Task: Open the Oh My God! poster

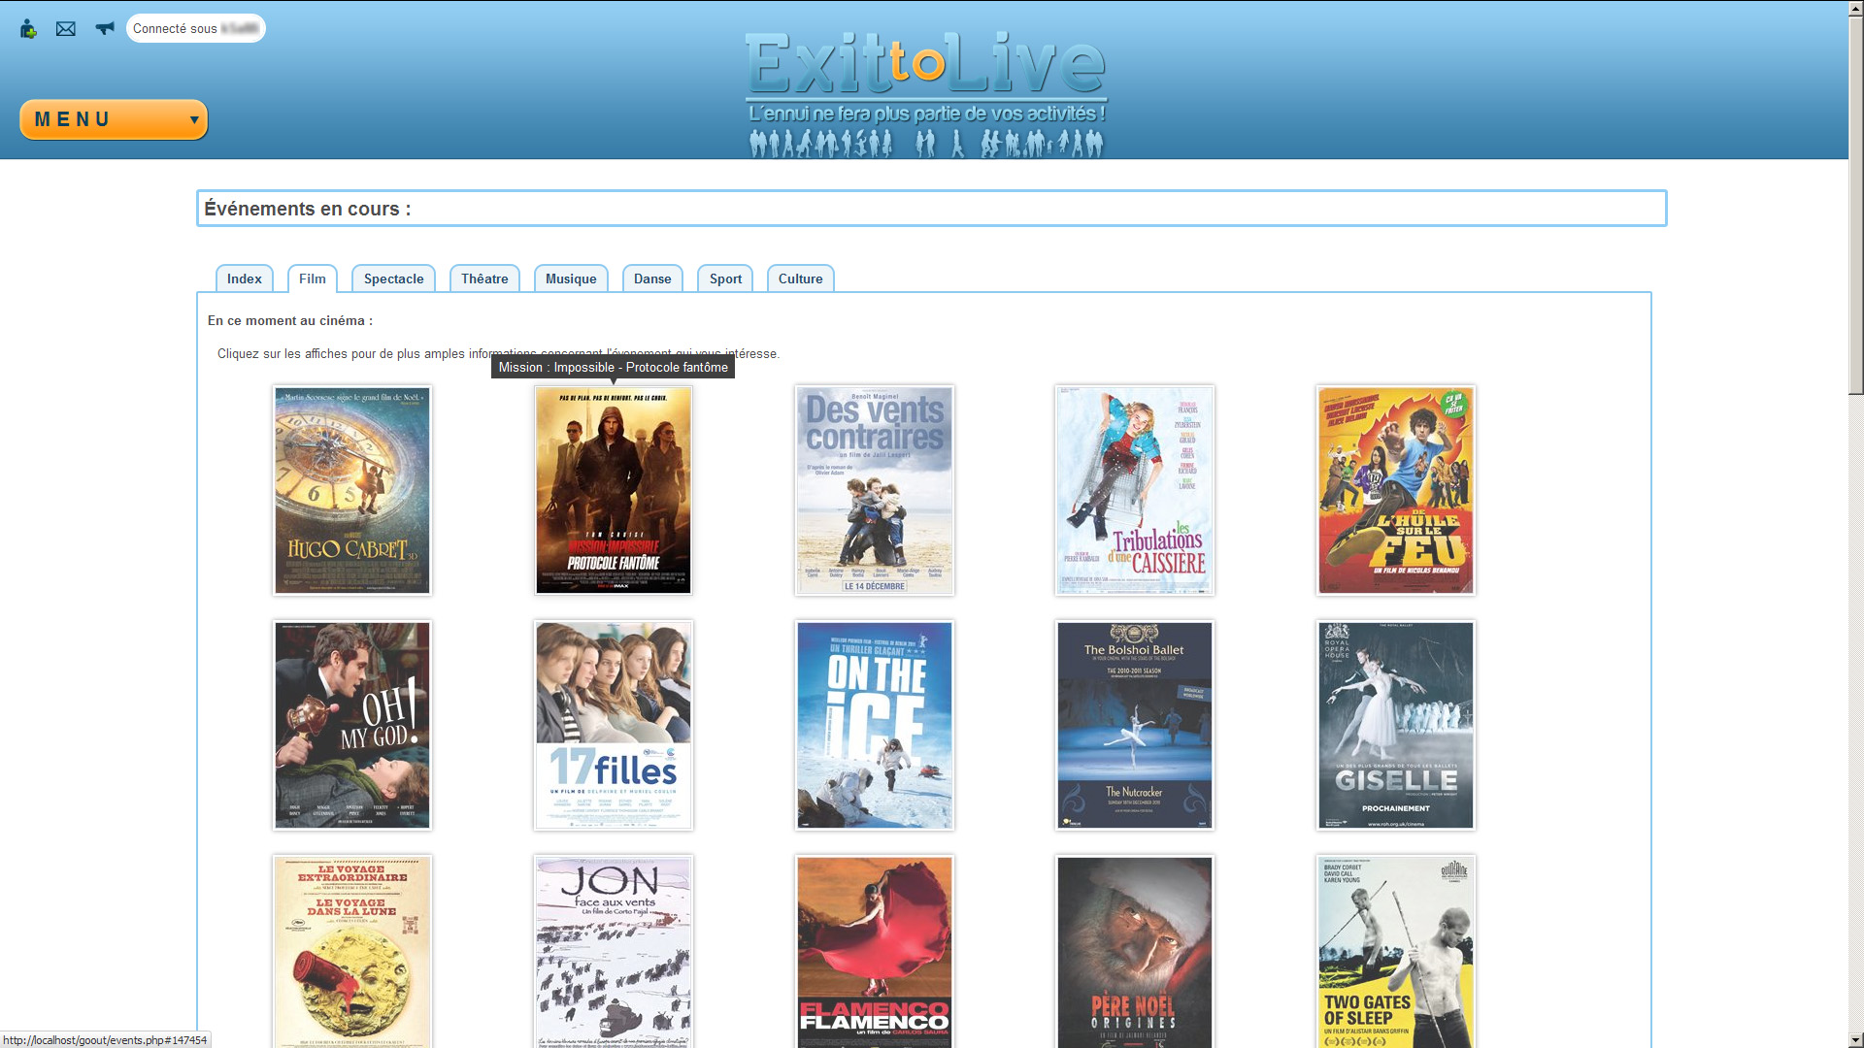Action: pos(352,725)
